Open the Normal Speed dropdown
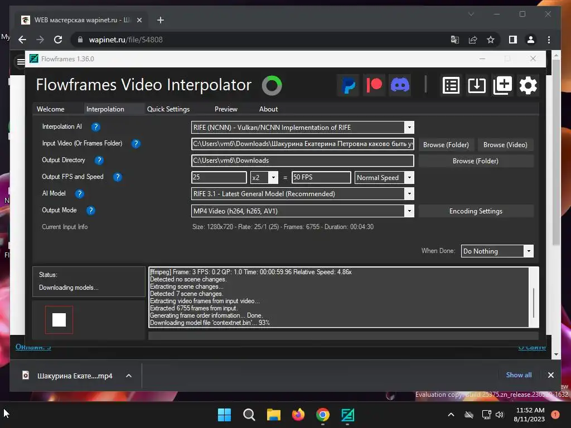This screenshot has width=571, height=428. point(409,178)
